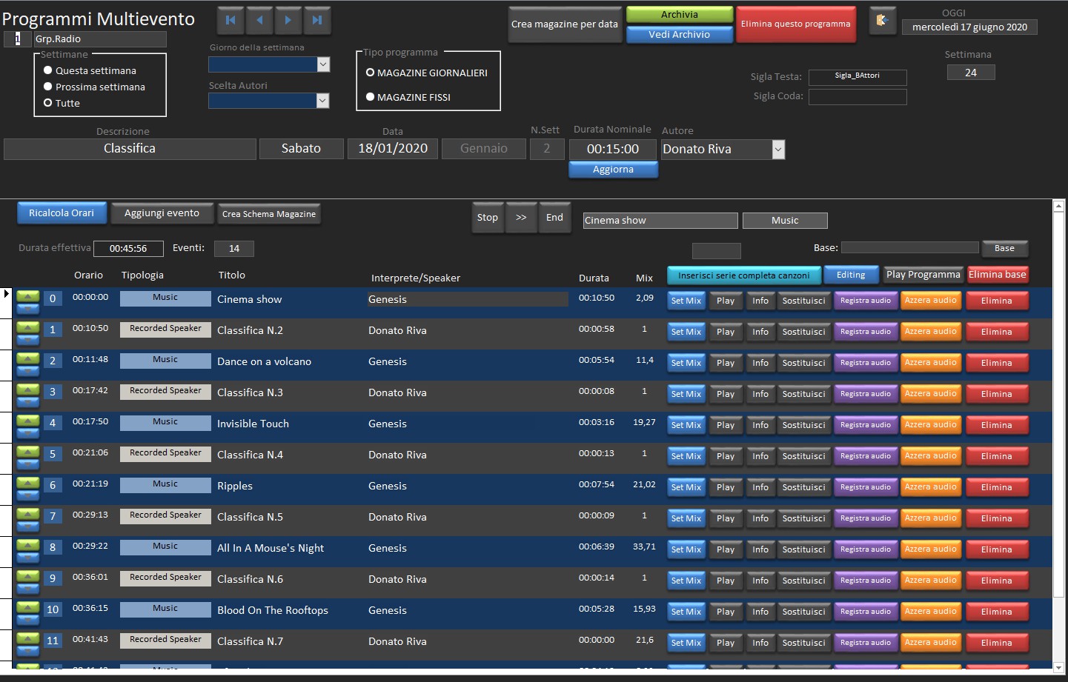Click Elimina for Blood On The Rooftops
The height and width of the screenshot is (682, 1068).
[996, 612]
